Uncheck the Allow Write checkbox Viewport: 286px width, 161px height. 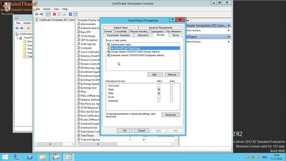(159, 93)
